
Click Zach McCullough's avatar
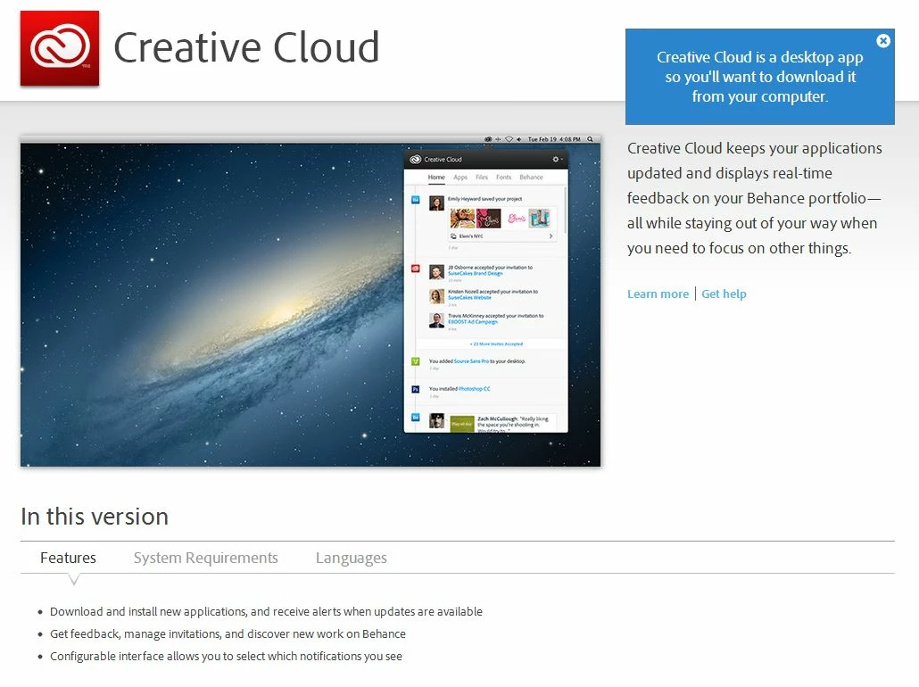[436, 420]
